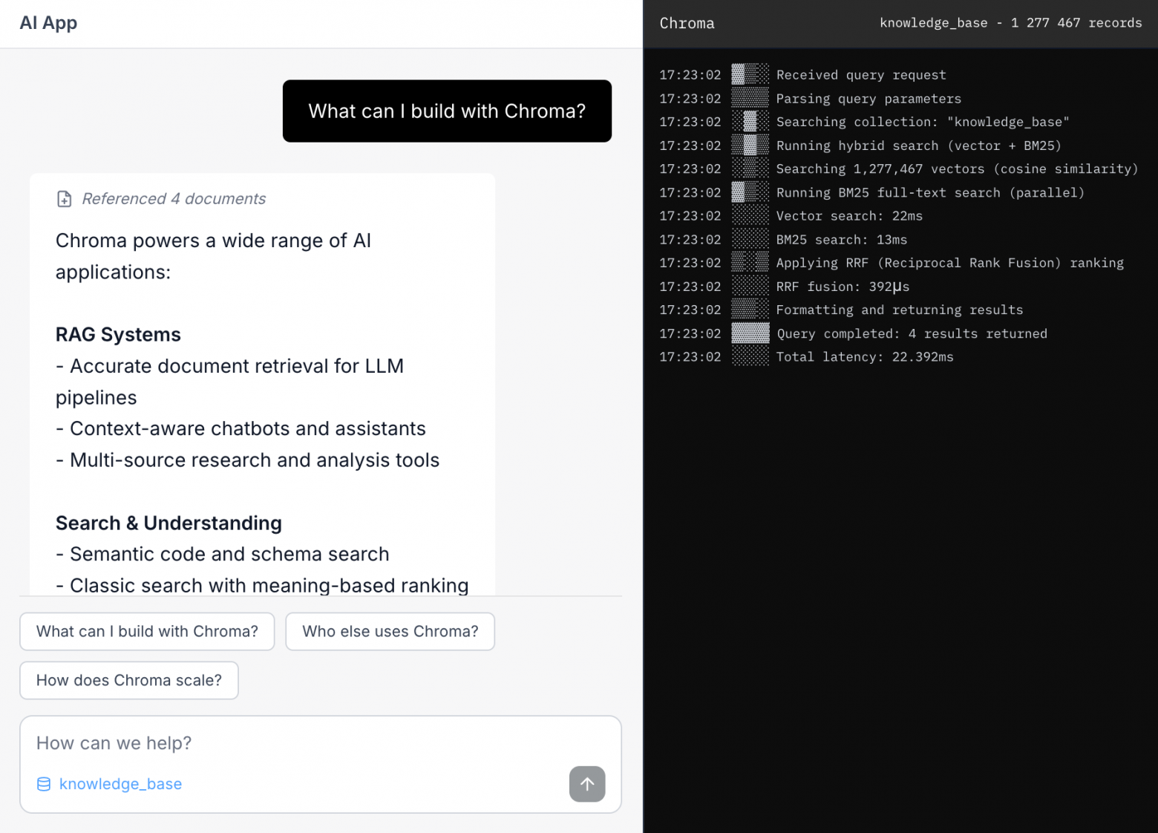The width and height of the screenshot is (1158, 833).
Task: Click "Multi-source research and analysis tools" line
Action: pos(248,460)
